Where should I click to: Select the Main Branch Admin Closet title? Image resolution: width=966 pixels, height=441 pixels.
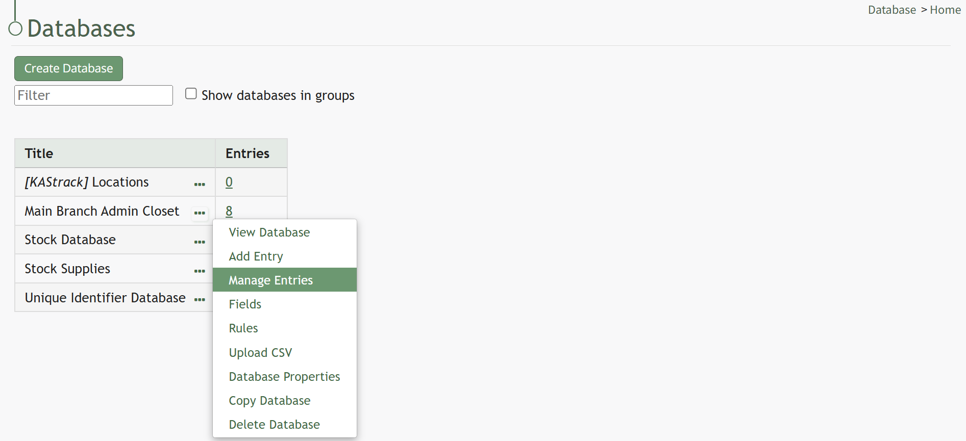pyautogui.click(x=102, y=211)
